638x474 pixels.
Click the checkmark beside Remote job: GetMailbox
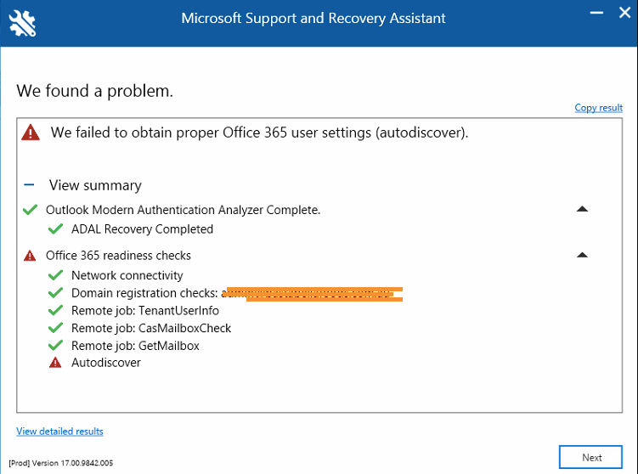point(55,346)
